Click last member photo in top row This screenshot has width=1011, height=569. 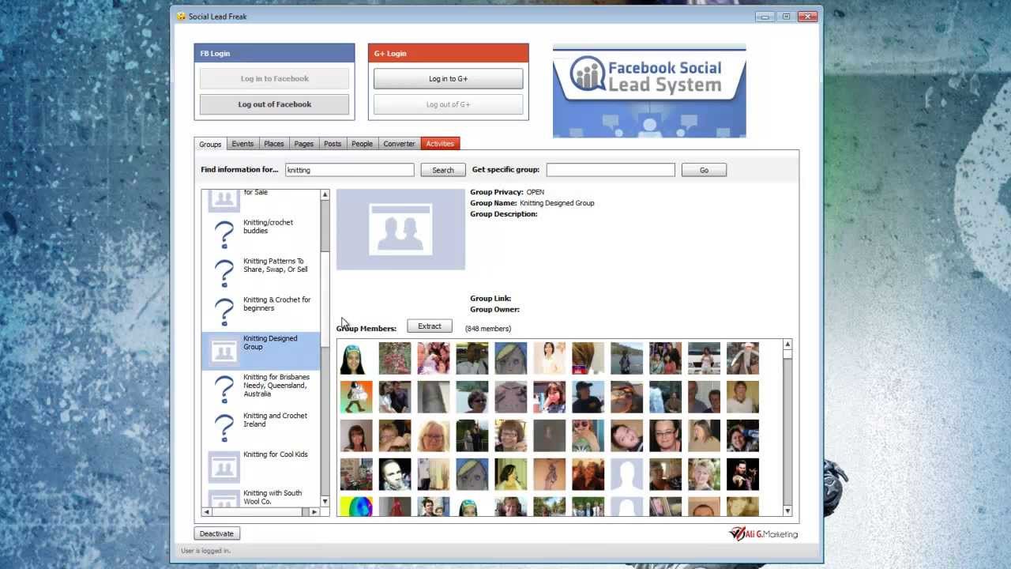pyautogui.click(x=742, y=358)
